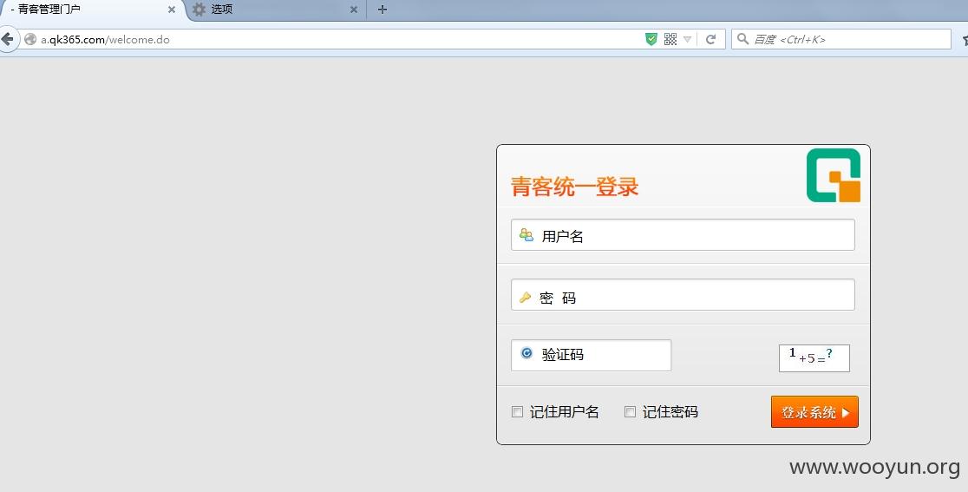The height and width of the screenshot is (492, 968).
Task: Click the blue captcha icon in 验证码 field
Action: point(527,353)
